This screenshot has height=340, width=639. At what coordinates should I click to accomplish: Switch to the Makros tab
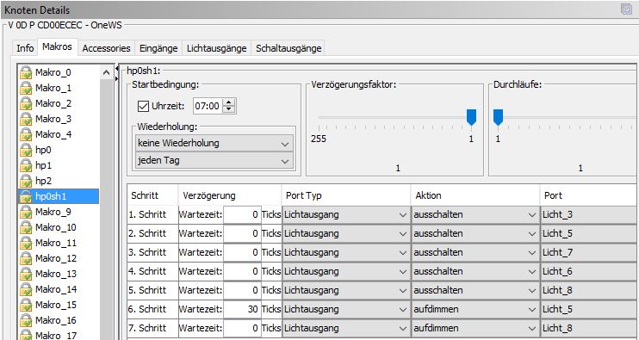click(57, 46)
